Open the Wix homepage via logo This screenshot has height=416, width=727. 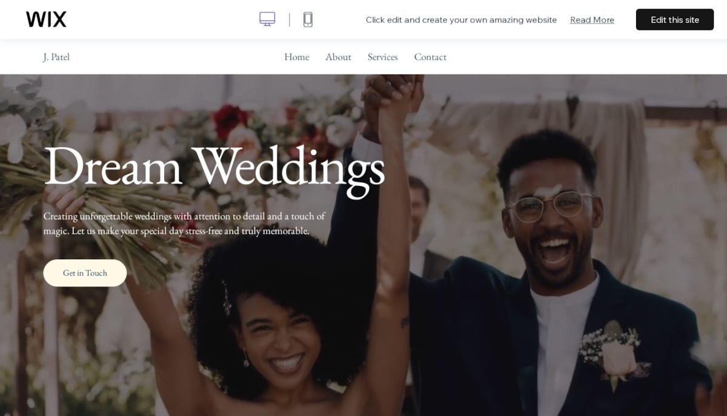[47, 19]
